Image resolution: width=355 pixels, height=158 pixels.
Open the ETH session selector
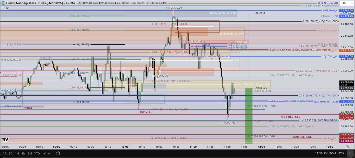[341, 153]
